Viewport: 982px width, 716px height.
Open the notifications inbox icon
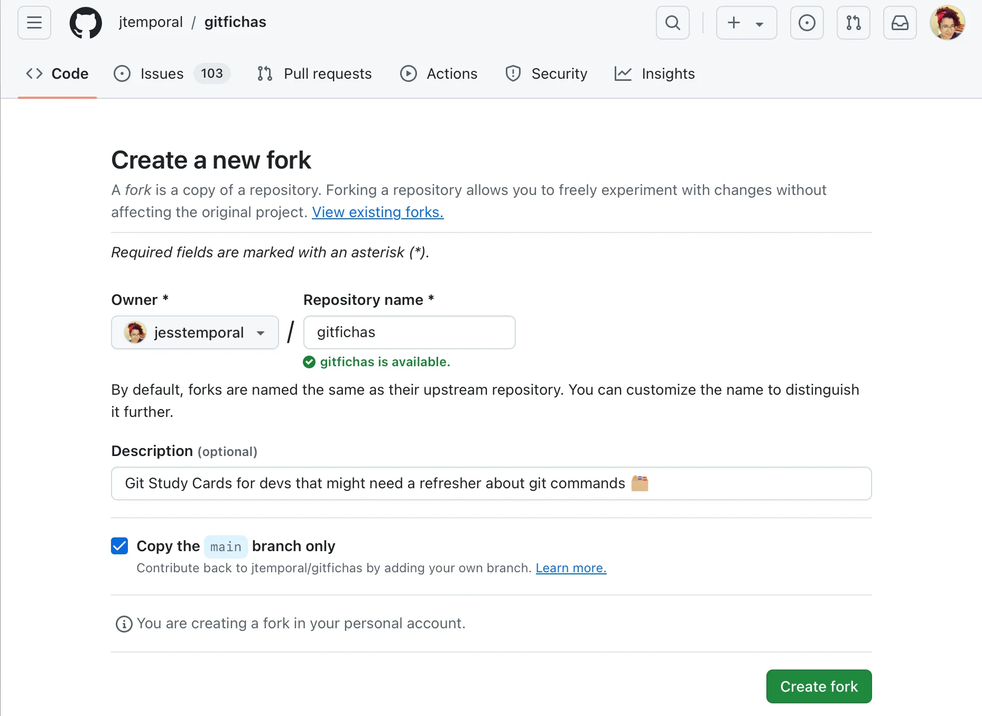coord(900,23)
